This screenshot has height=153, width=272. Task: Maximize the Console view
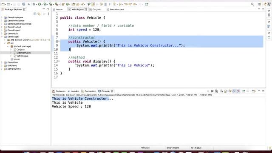coord(263,91)
